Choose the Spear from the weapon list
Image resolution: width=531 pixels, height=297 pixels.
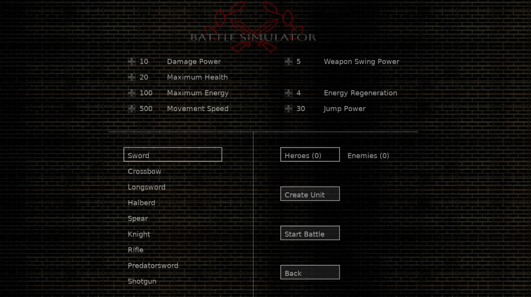tap(138, 219)
